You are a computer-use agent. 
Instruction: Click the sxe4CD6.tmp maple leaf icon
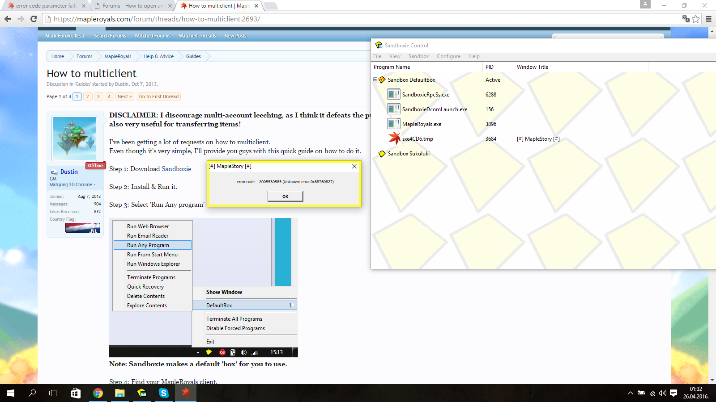coord(394,138)
